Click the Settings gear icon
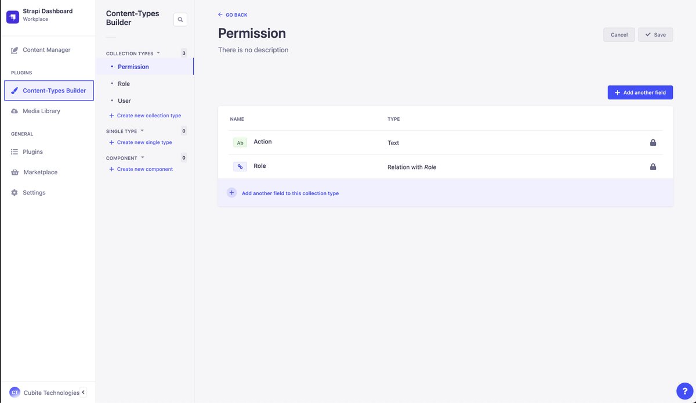The height and width of the screenshot is (403, 696). click(14, 193)
